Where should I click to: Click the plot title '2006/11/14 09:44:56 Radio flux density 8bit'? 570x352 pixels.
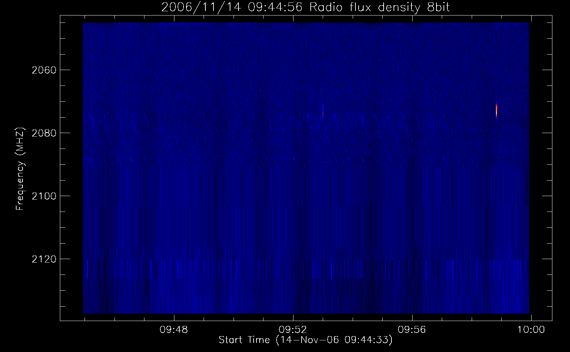pyautogui.click(x=305, y=7)
